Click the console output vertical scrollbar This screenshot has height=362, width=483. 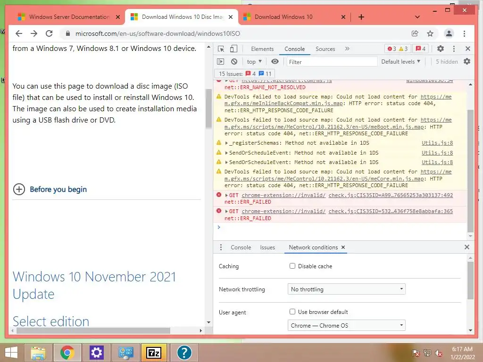(470, 171)
